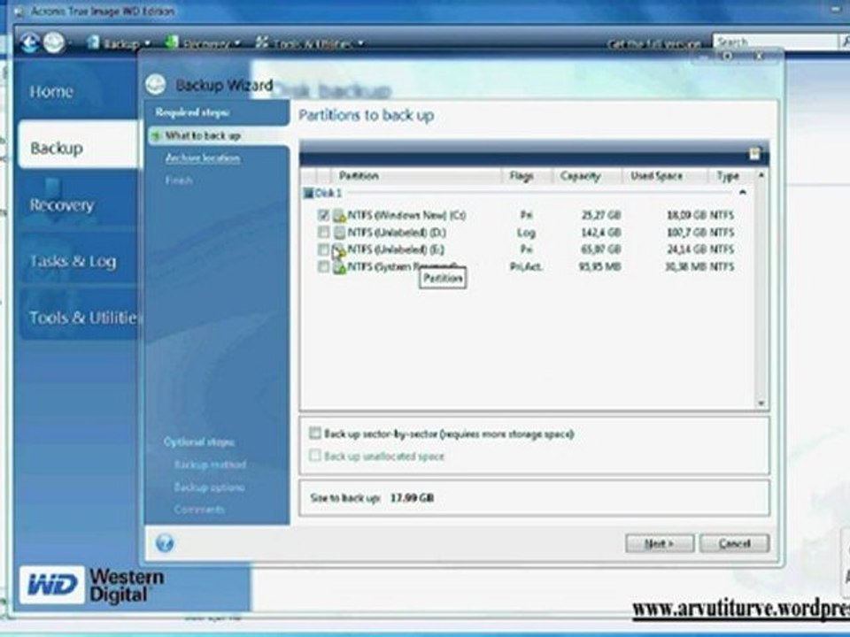Click the Disk 1 drive icon
This screenshot has height=637, width=850.
click(308, 193)
